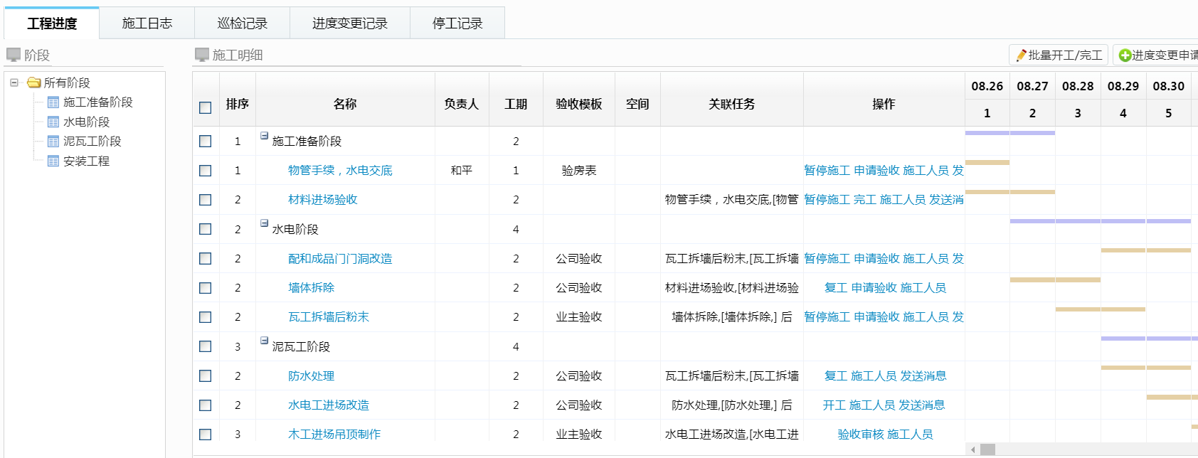1198x458 pixels.
Task: Click the tan 墙体拆除 Gantt bar
Action: 1055,280
